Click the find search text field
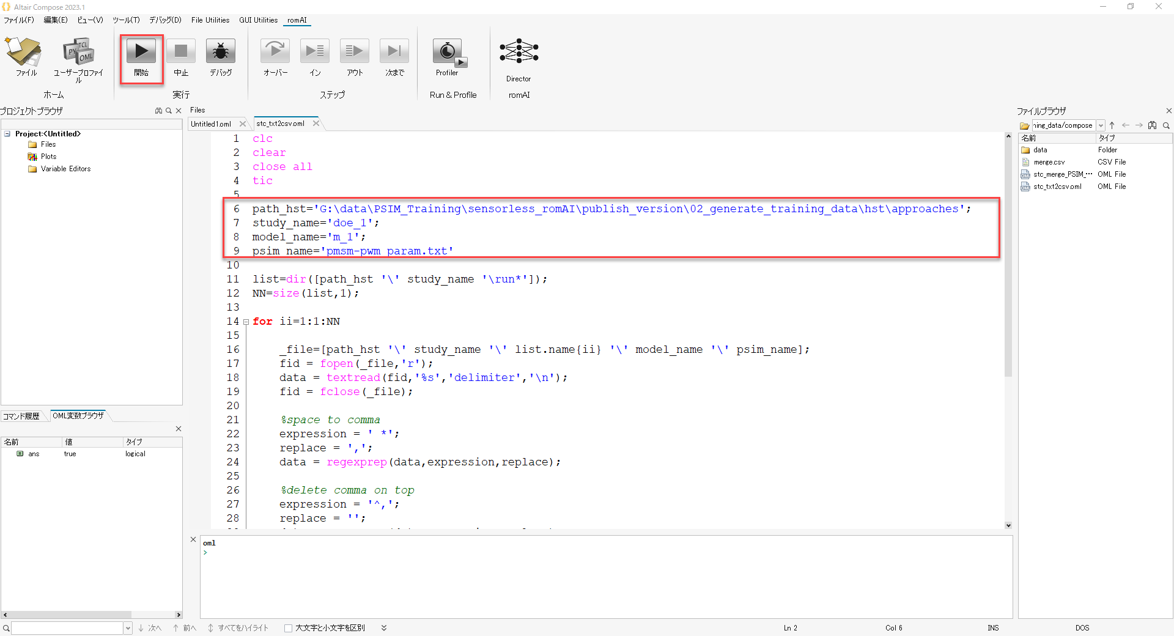 (67, 628)
